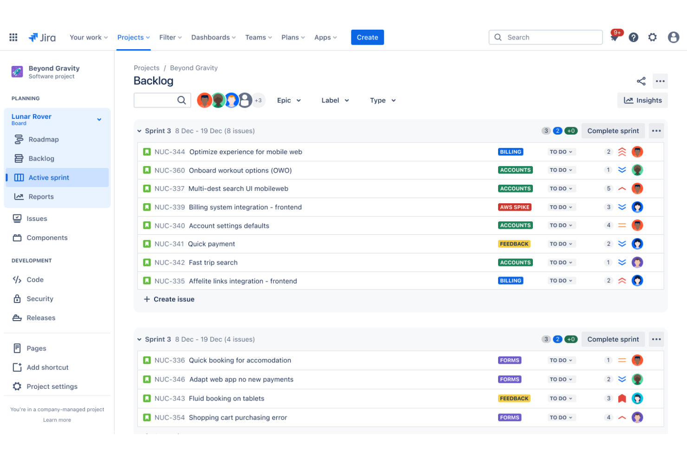Open TO DO status dropdown for NUC-341
Screen dimensions: 687x458
tap(561, 244)
